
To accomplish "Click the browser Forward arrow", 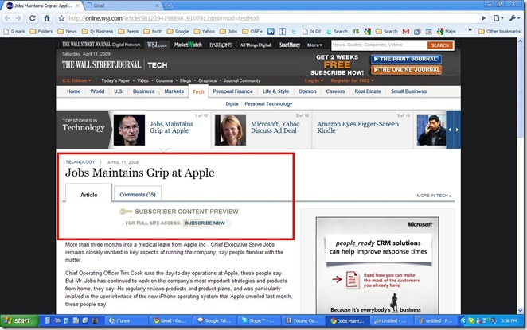I will (19, 18).
